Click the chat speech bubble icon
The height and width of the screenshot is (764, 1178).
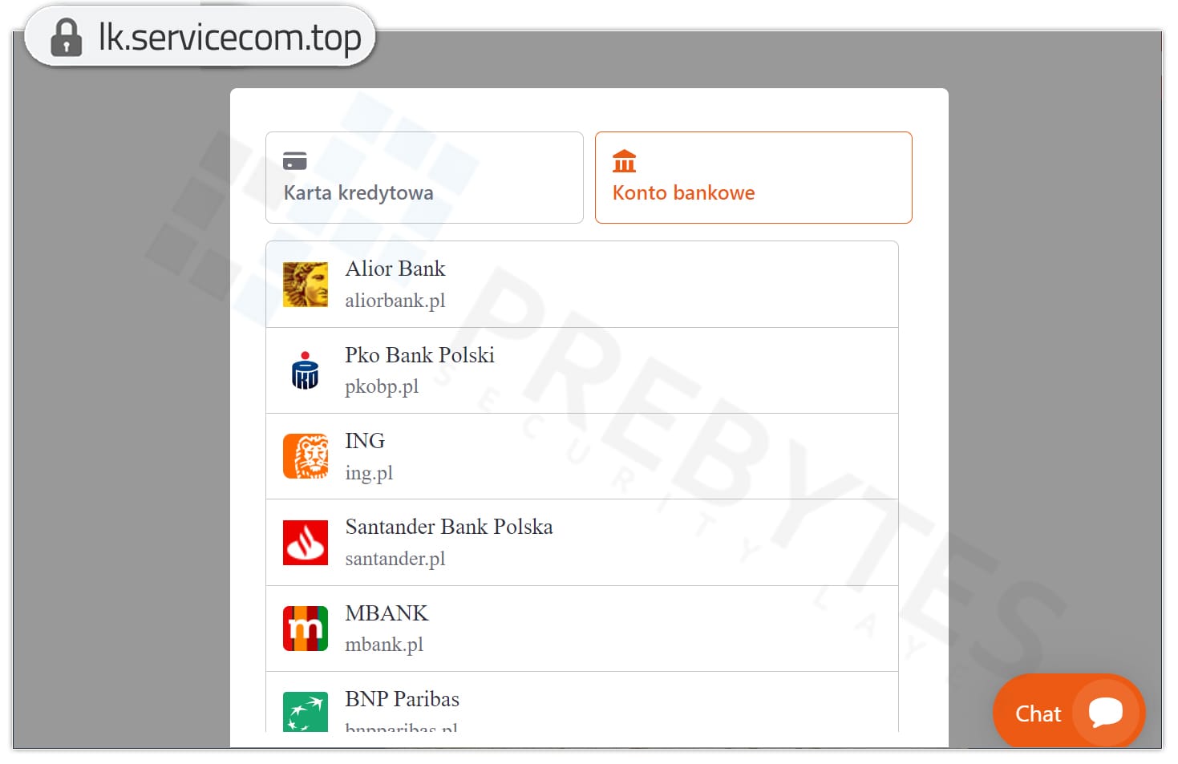(1106, 712)
